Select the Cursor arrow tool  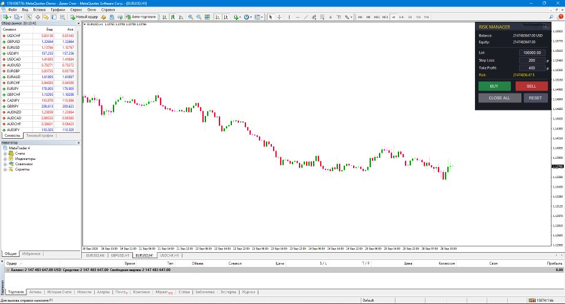(270, 17)
